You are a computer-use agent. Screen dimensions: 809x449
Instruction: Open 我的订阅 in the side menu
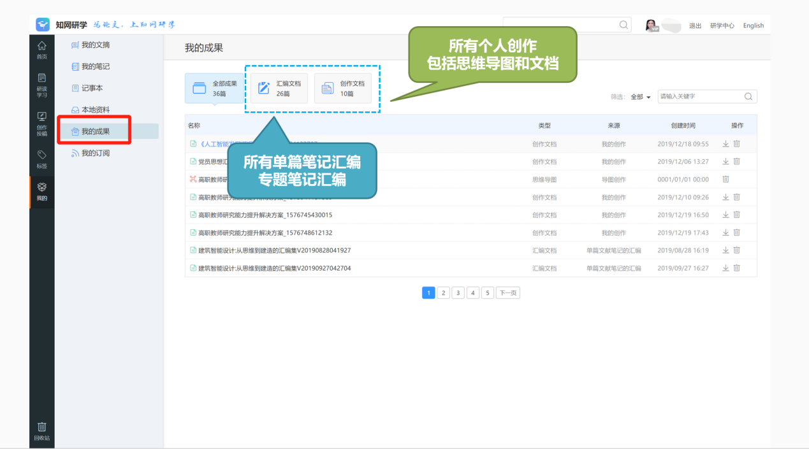pyautogui.click(x=96, y=153)
